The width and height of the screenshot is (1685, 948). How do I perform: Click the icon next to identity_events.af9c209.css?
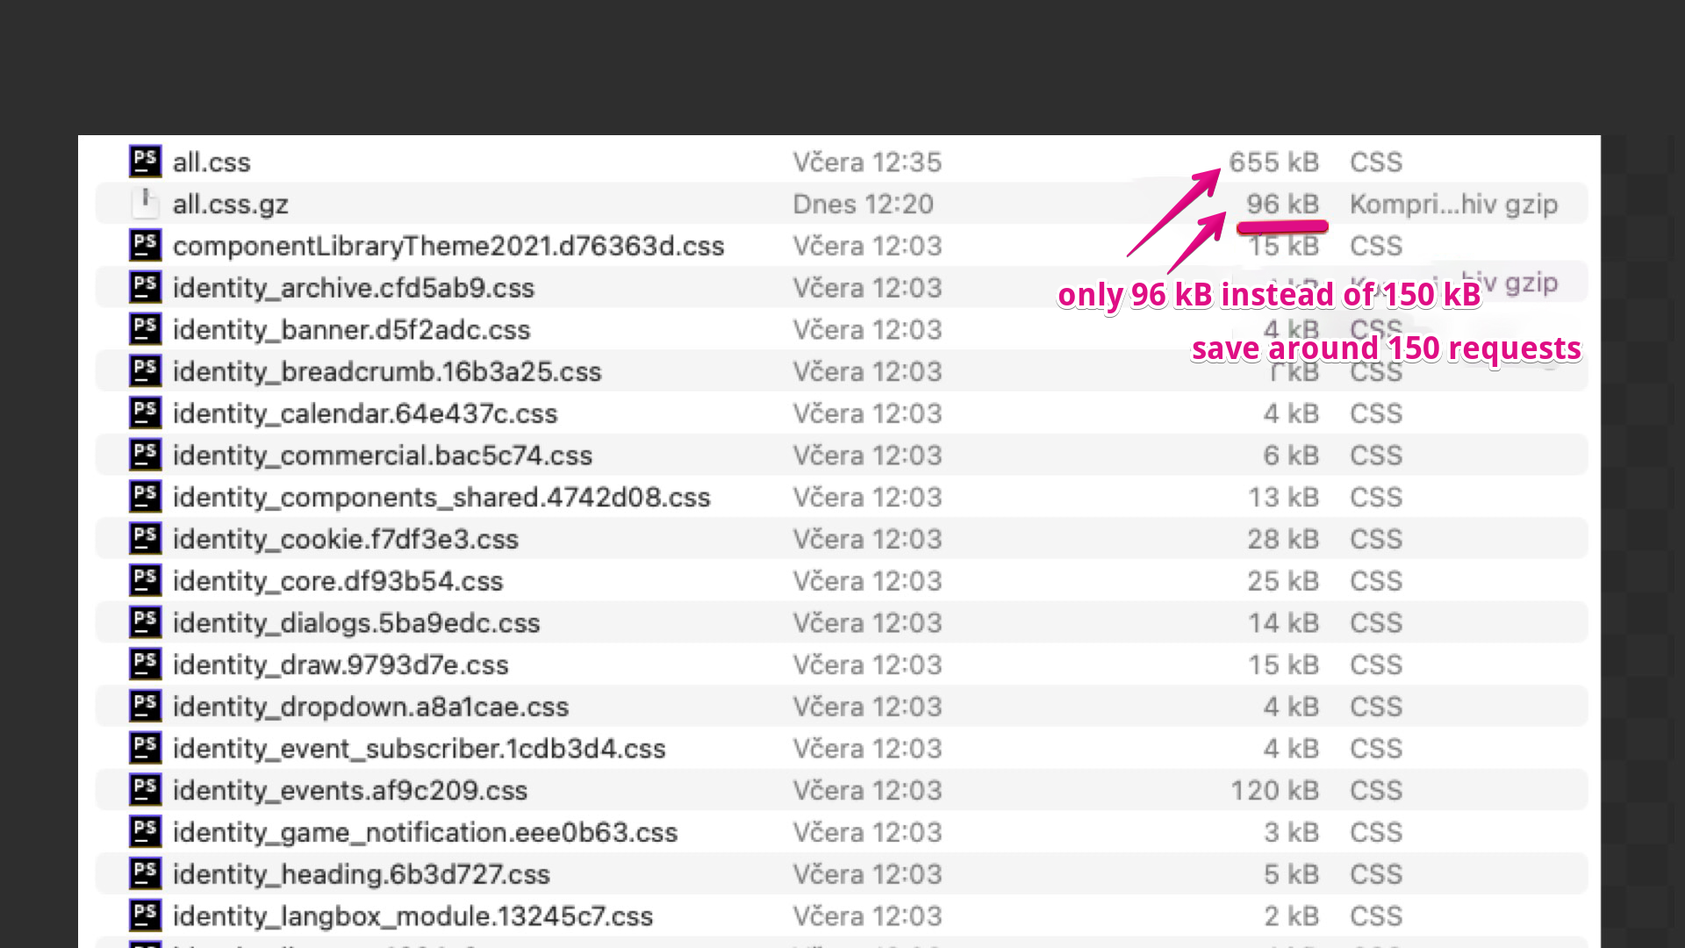[x=145, y=790]
